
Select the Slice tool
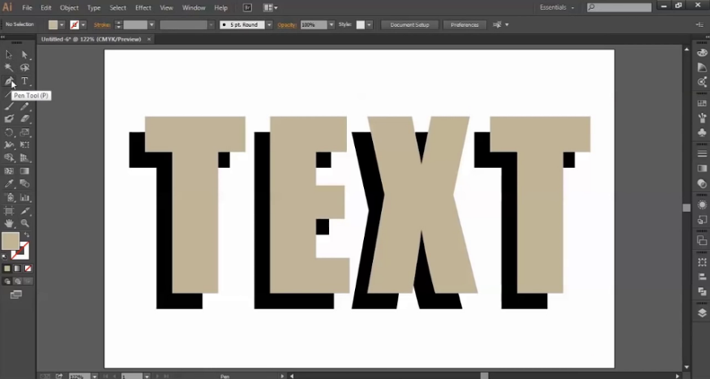[x=24, y=211]
